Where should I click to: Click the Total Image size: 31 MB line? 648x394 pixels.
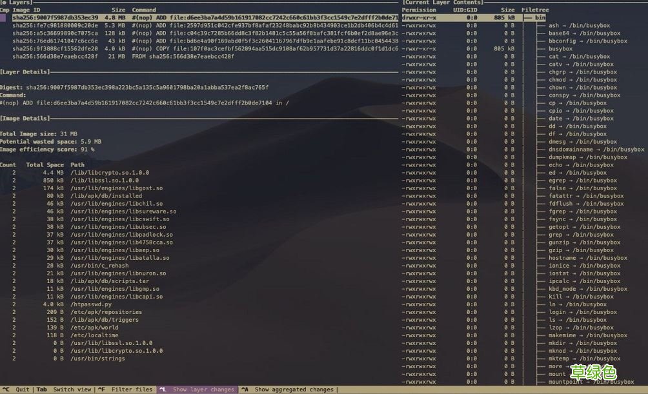[39, 134]
